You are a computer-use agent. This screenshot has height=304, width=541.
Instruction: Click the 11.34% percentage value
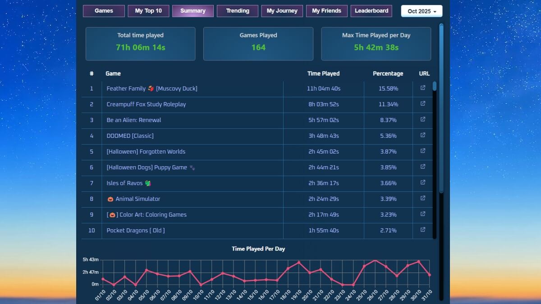coord(388,104)
